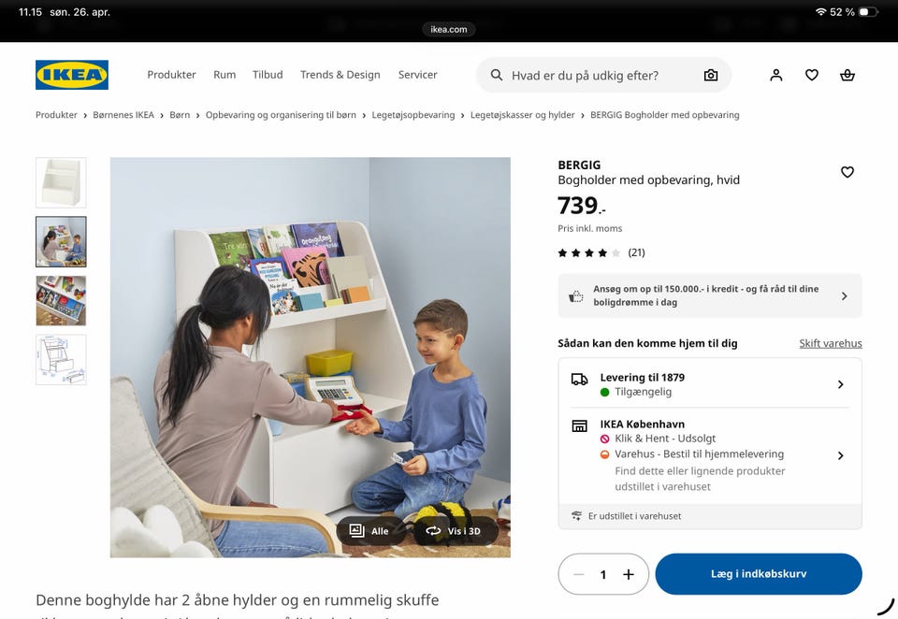Click Læg i indkøbskurv button
Screen dimensions: 898x619
click(x=759, y=574)
